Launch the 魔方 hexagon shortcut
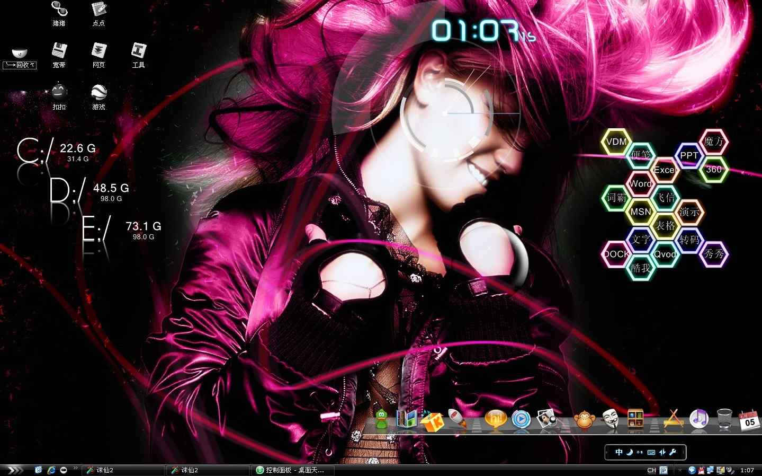The width and height of the screenshot is (762, 476). point(714,142)
